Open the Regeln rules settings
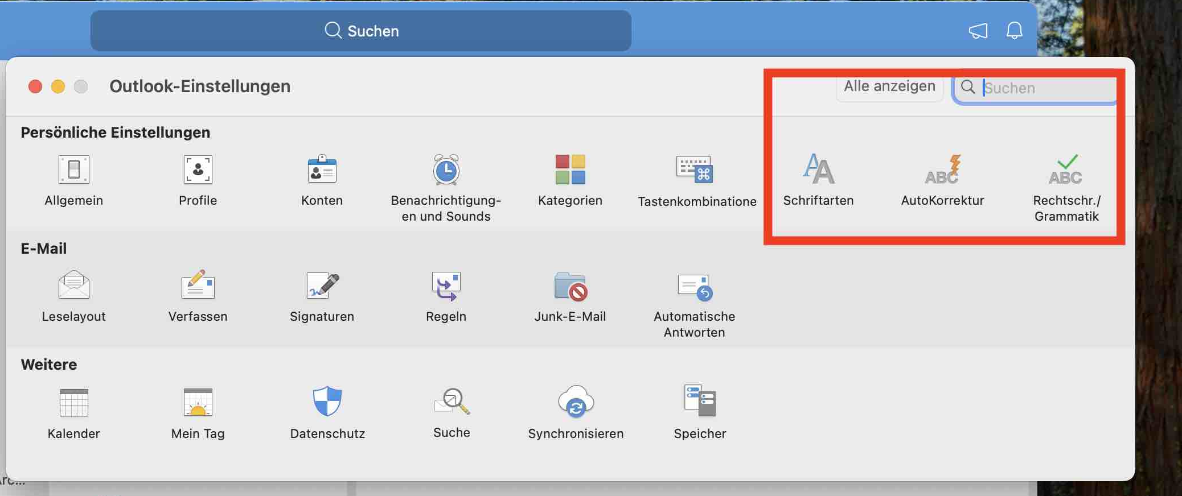Image resolution: width=1182 pixels, height=496 pixels. click(446, 297)
